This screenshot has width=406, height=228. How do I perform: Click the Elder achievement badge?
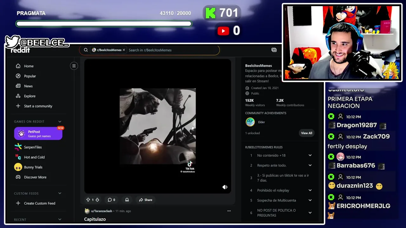[x=250, y=122]
